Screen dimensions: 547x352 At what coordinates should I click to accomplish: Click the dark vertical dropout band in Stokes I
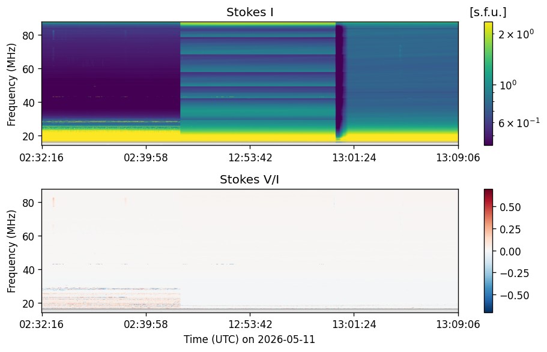tap(340, 82)
